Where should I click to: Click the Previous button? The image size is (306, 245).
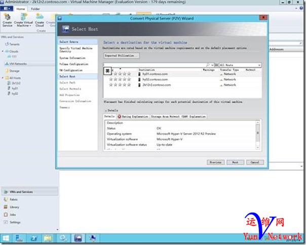click(215, 162)
